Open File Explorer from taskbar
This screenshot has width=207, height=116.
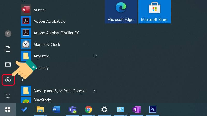tap(40, 109)
